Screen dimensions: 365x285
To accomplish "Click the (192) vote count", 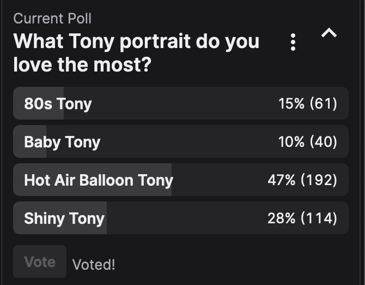I will point(319,180).
